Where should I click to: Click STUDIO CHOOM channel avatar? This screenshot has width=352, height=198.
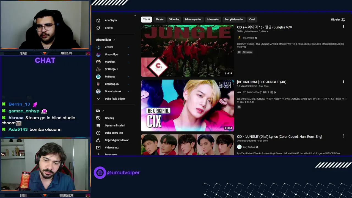click(239, 92)
